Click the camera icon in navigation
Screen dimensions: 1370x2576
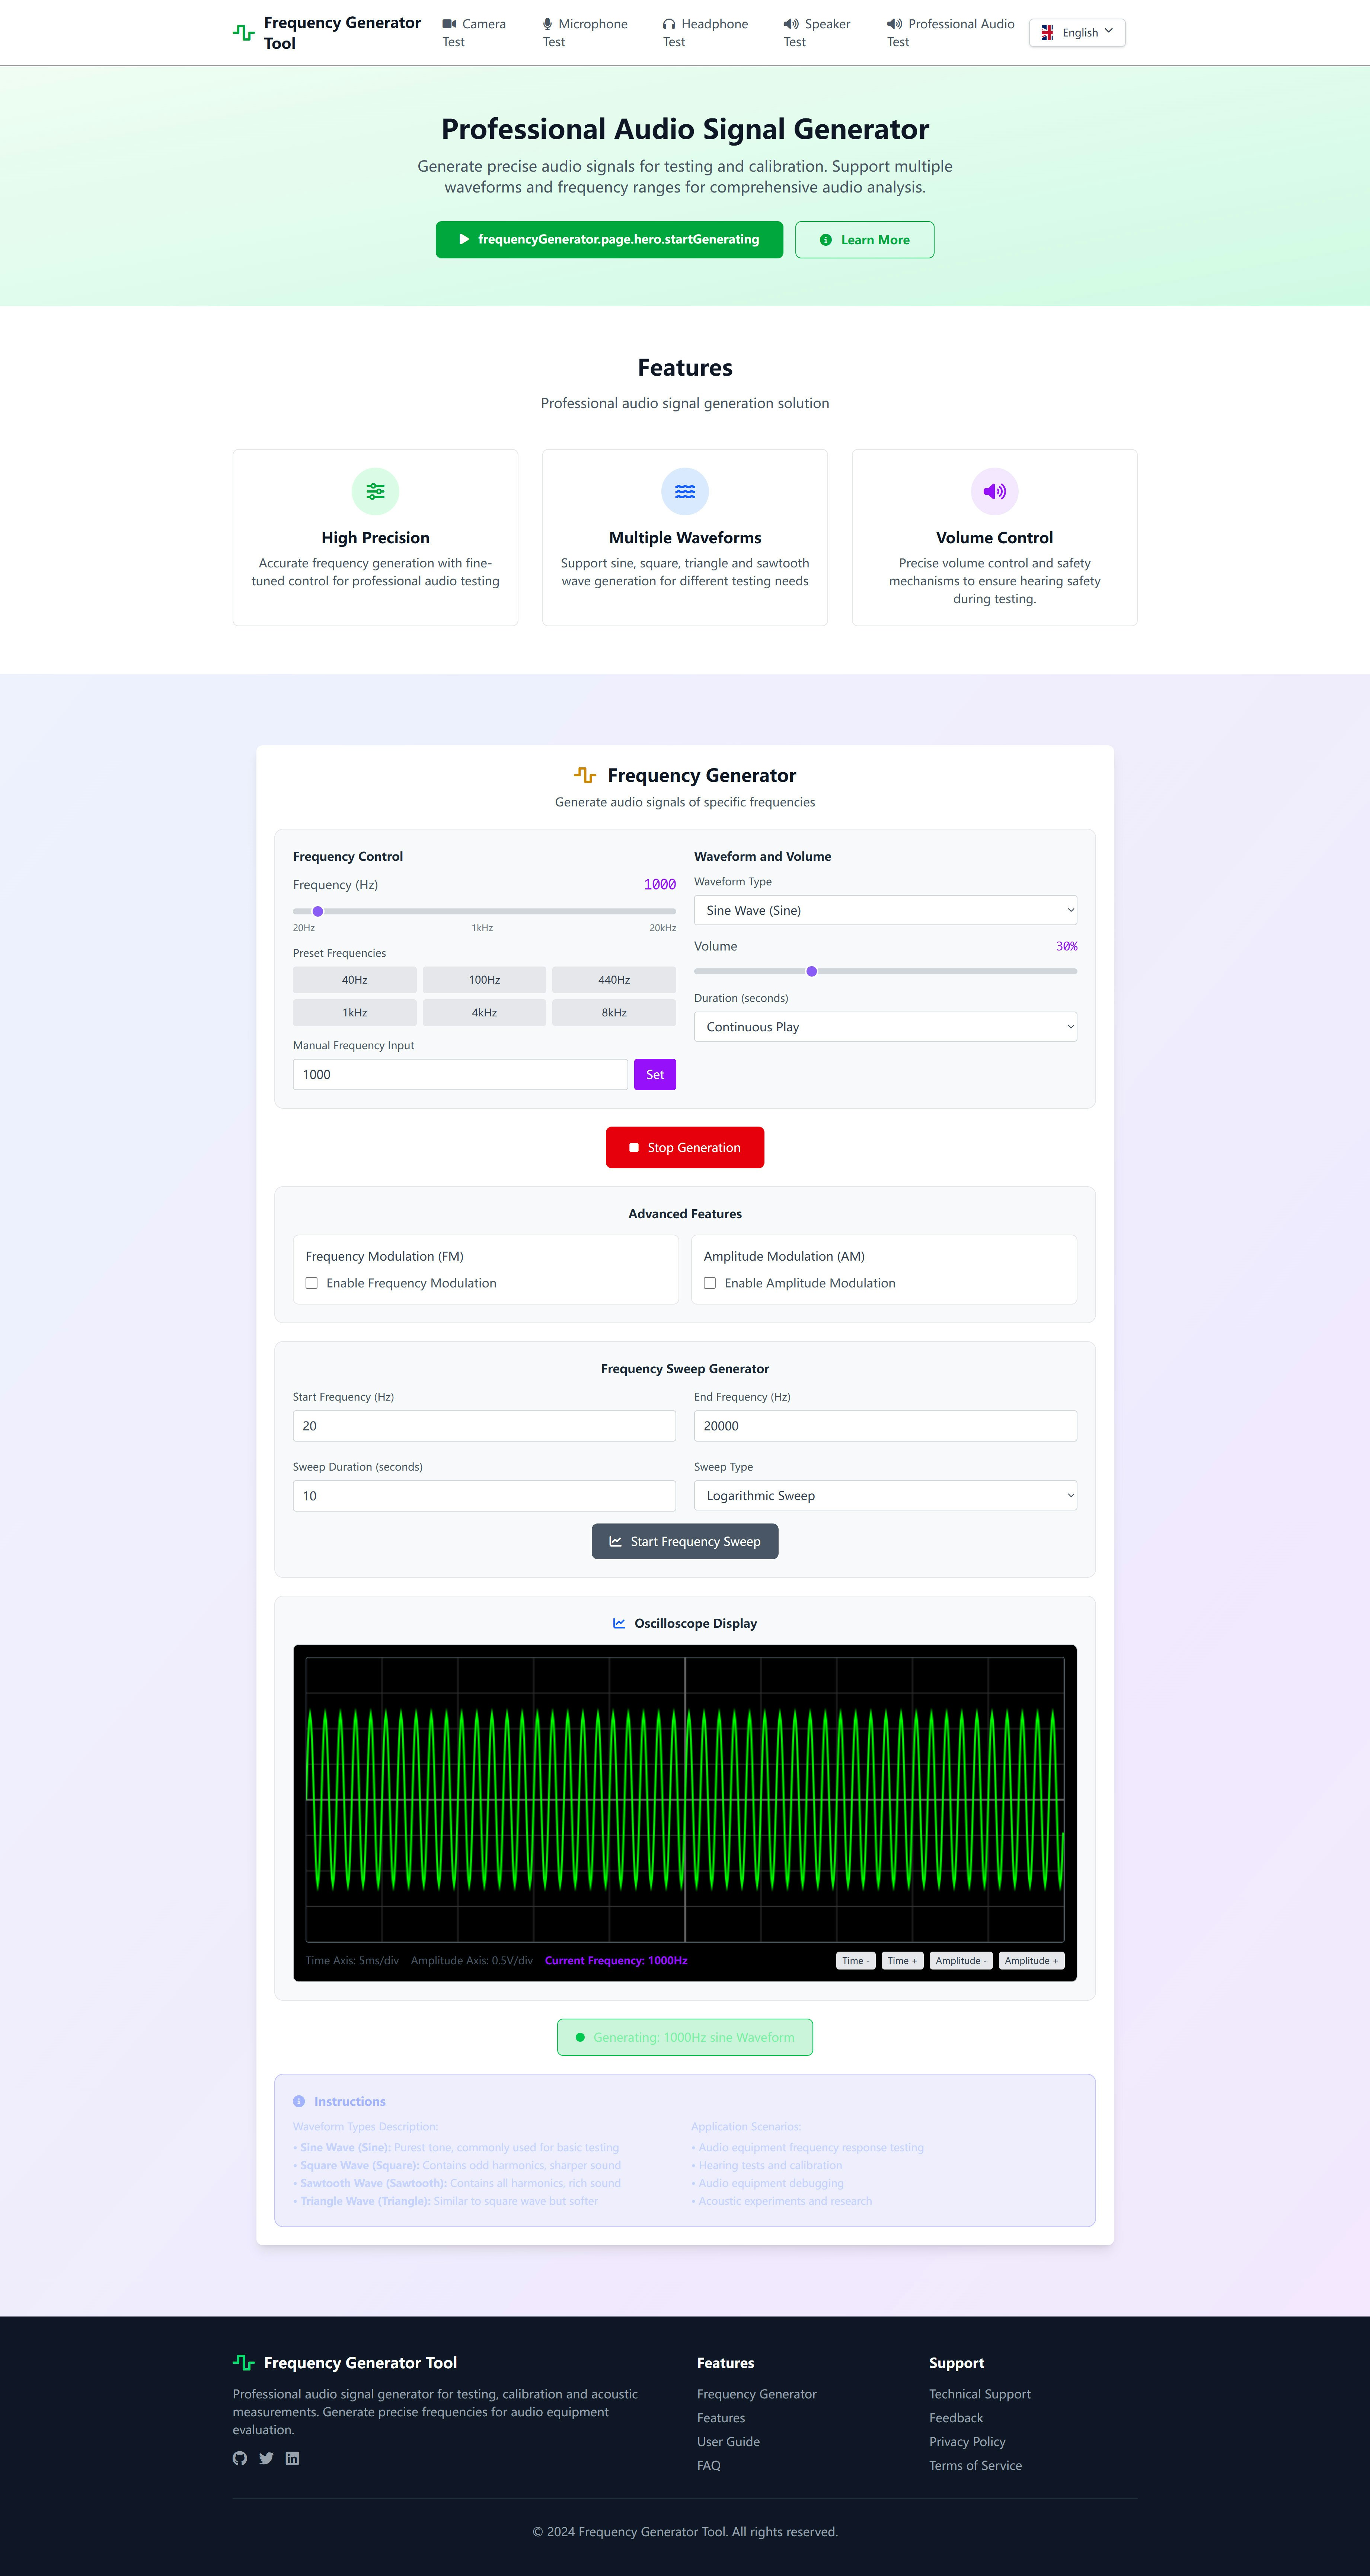[x=449, y=24]
